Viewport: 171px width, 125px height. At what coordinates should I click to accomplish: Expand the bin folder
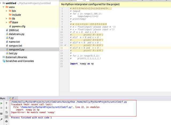6,11
